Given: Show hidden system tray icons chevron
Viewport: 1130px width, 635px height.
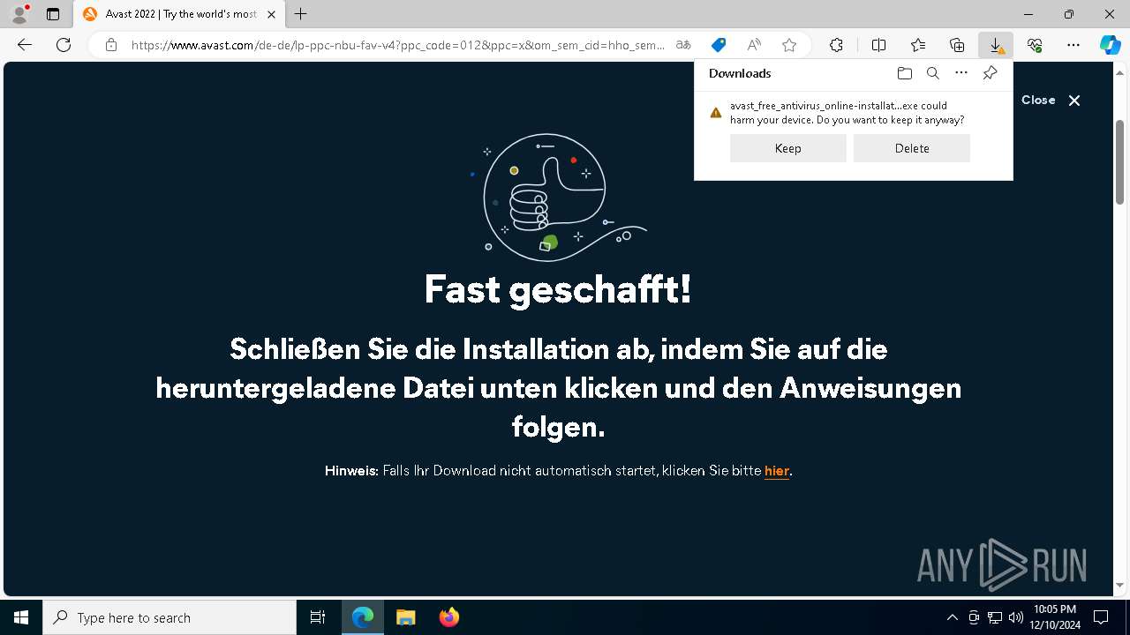Looking at the screenshot, I should pos(952,617).
